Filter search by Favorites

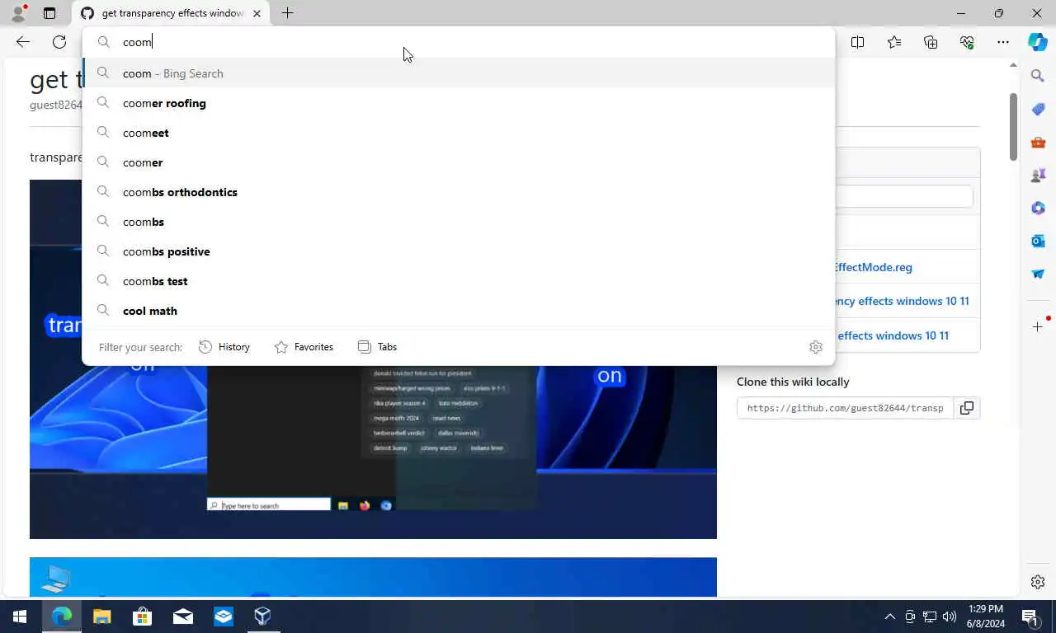click(304, 347)
